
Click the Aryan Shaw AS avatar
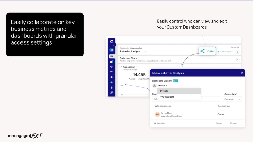point(157,114)
